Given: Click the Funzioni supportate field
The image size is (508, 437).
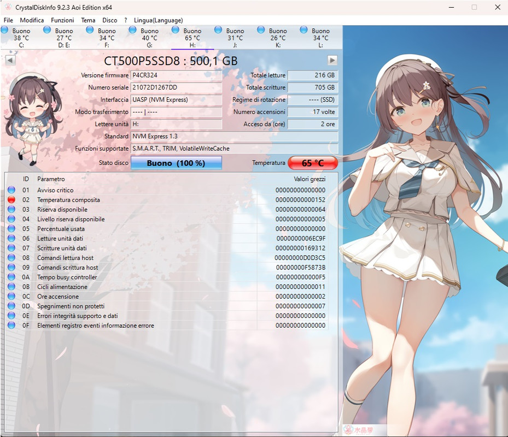Looking at the screenshot, I should (x=234, y=149).
